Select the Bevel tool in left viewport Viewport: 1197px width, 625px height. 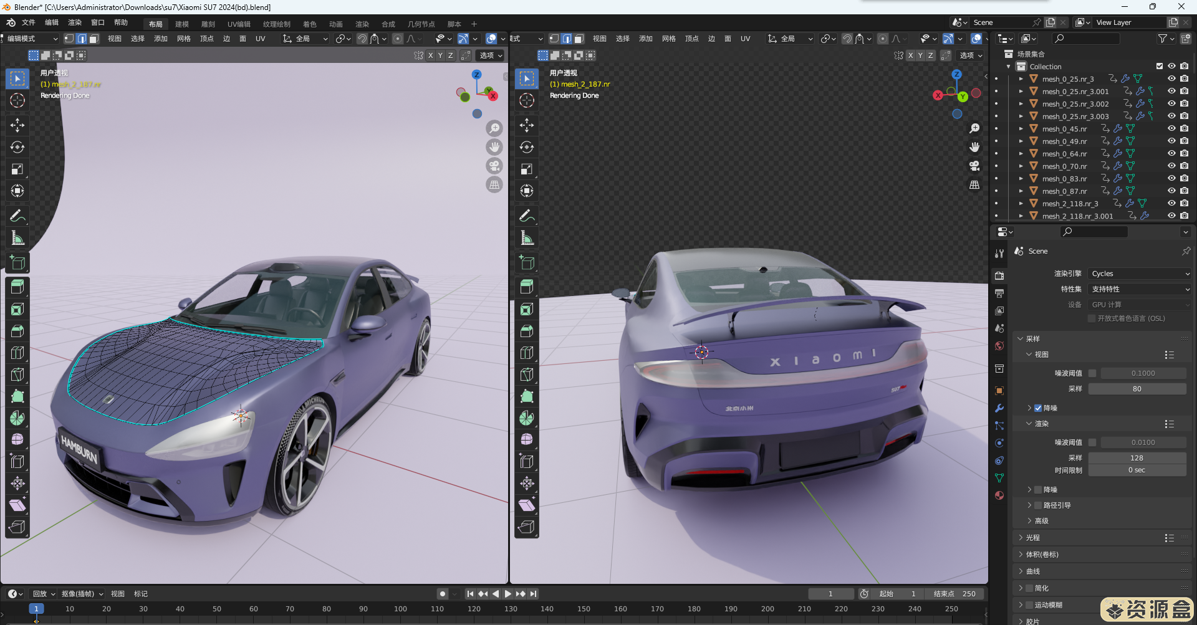coord(17,331)
